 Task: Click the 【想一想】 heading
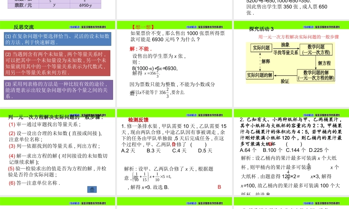tap(143, 27)
